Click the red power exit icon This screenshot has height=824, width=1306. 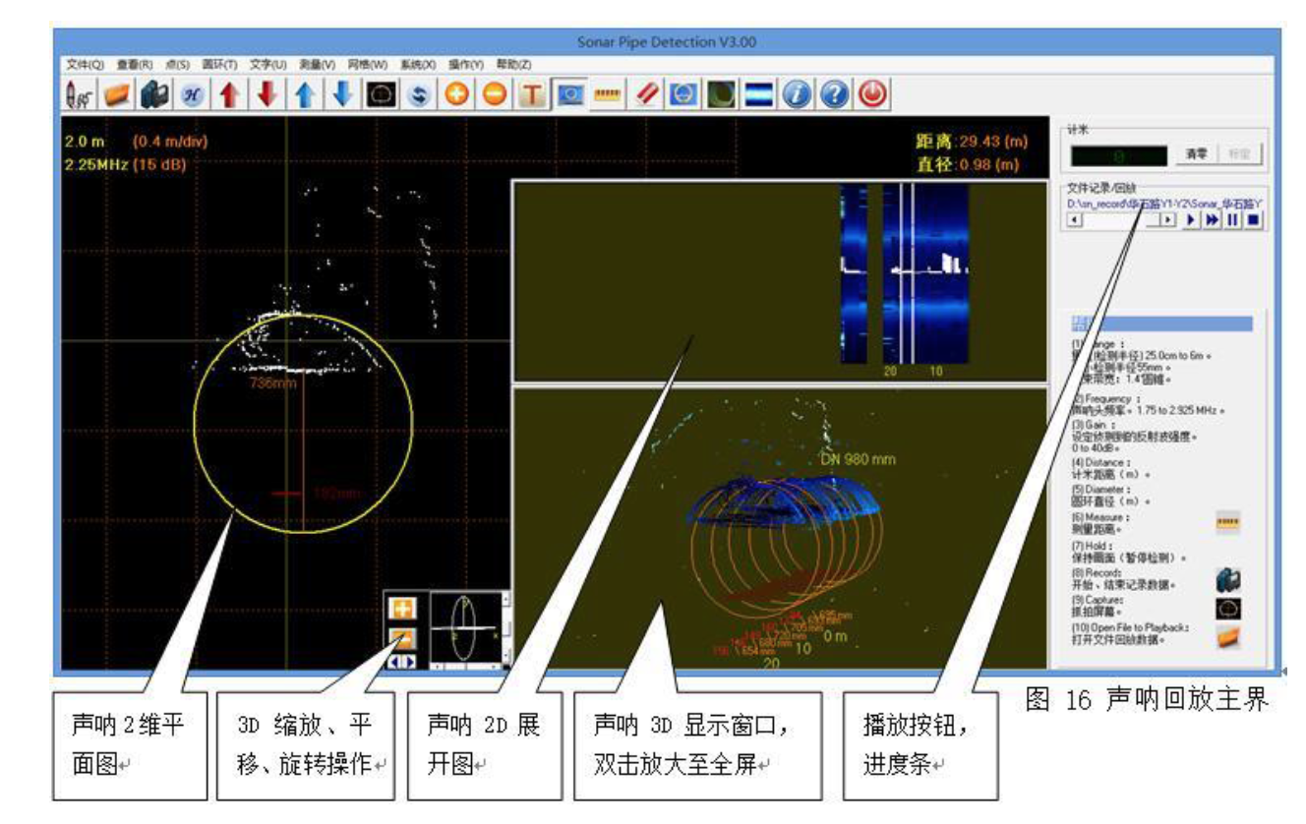click(872, 94)
